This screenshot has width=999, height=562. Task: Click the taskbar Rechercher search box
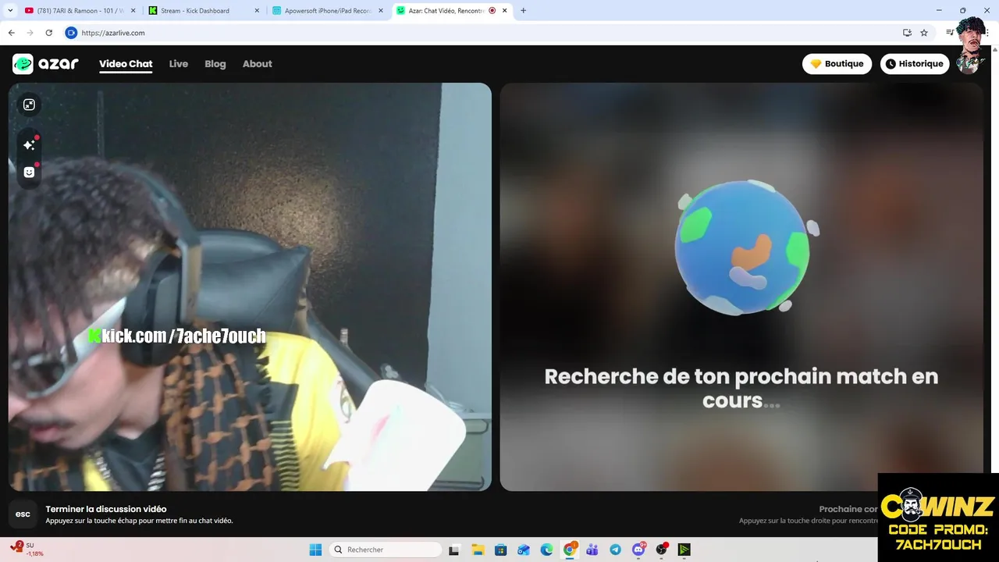[x=386, y=550]
